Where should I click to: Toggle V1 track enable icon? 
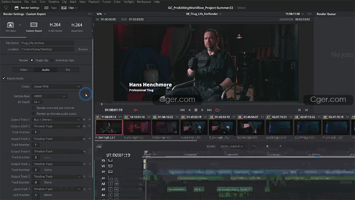[110, 172]
